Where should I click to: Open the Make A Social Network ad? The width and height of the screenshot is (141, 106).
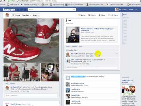click(127, 81)
